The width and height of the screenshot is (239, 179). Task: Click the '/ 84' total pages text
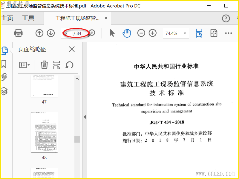pyautogui.click(x=77, y=33)
